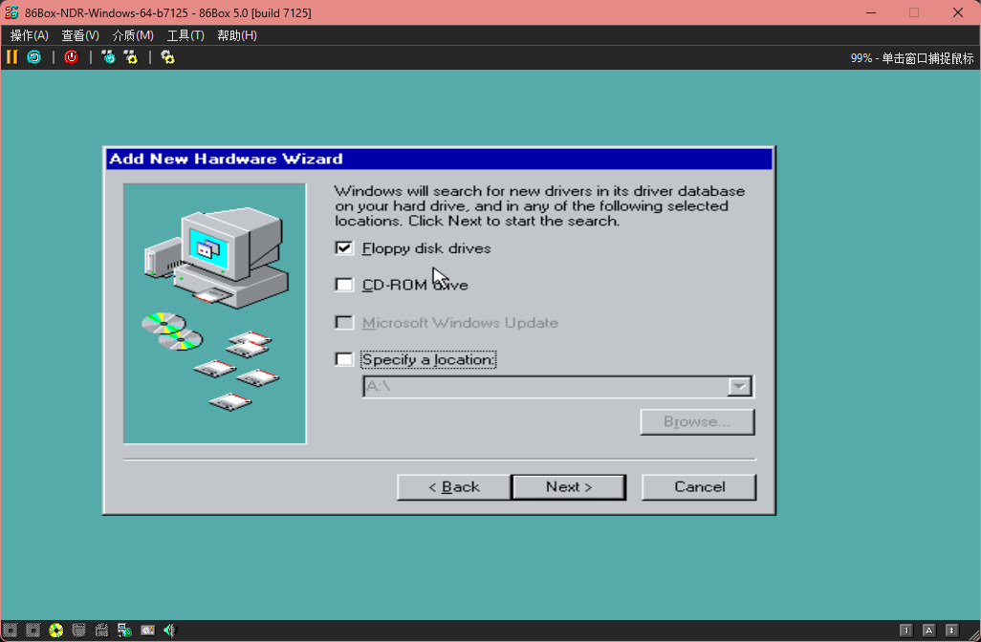Close the 86Box window
The height and width of the screenshot is (642, 981).
tap(958, 12)
